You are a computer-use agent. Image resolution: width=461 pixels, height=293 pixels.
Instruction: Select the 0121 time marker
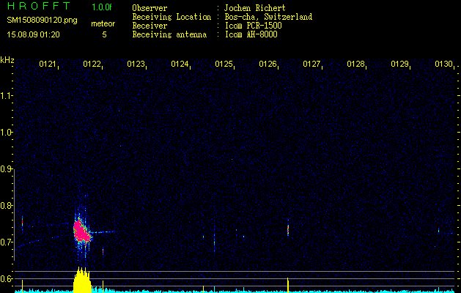click(x=48, y=64)
